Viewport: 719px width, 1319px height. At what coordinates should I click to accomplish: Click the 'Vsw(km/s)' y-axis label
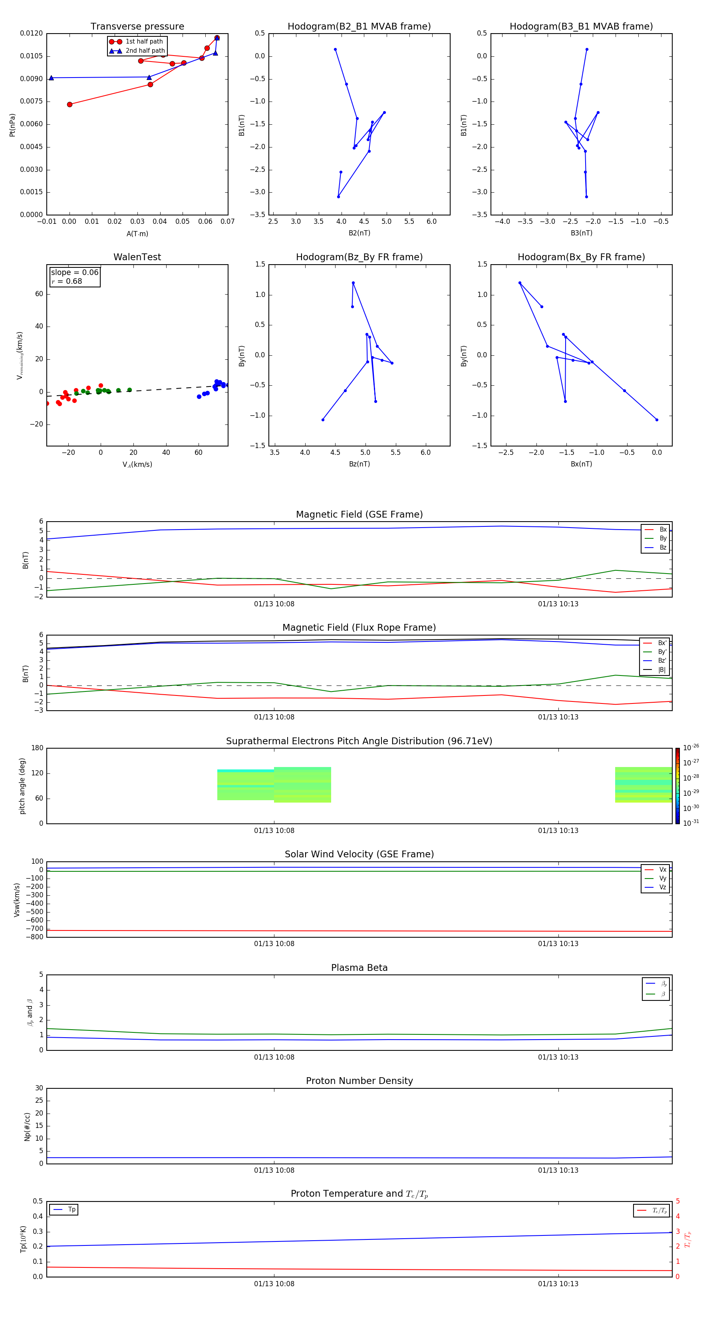tap(17, 900)
